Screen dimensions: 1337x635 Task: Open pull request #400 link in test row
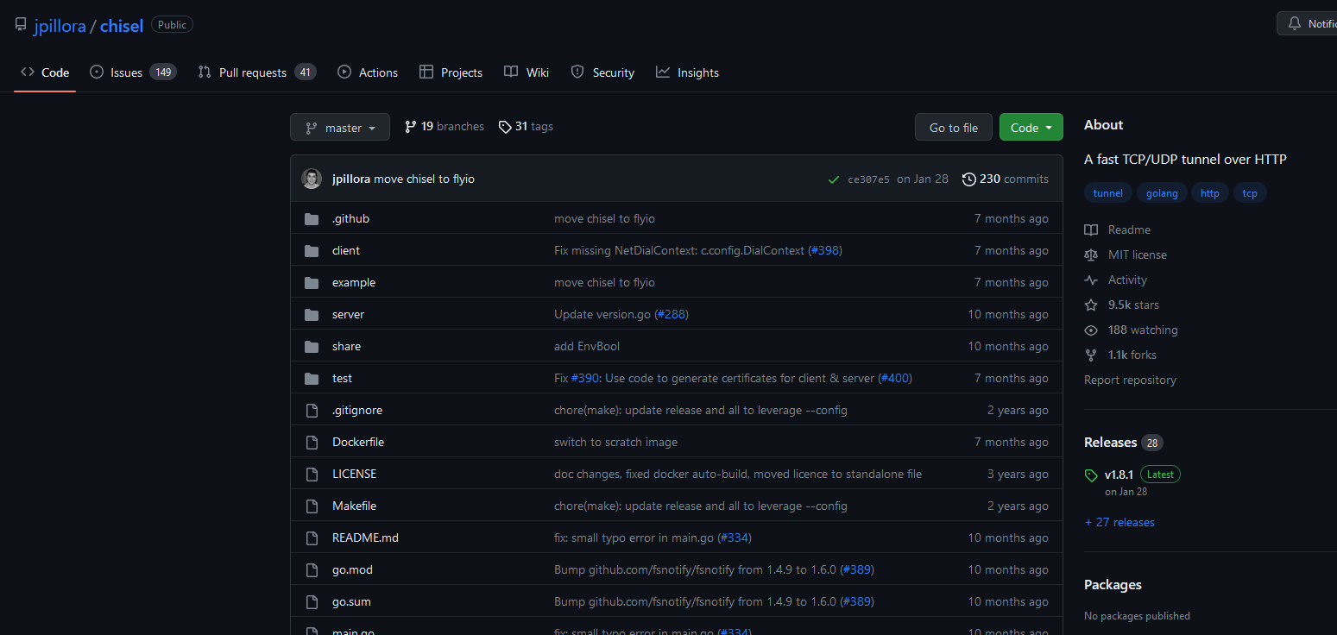(x=895, y=379)
